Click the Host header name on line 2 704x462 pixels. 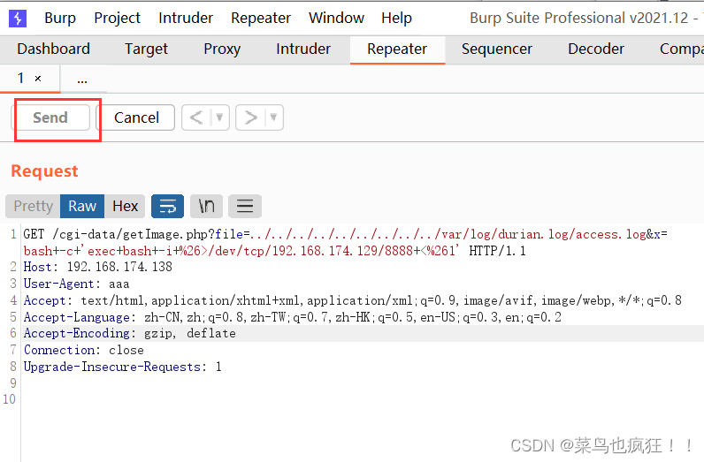(38, 267)
